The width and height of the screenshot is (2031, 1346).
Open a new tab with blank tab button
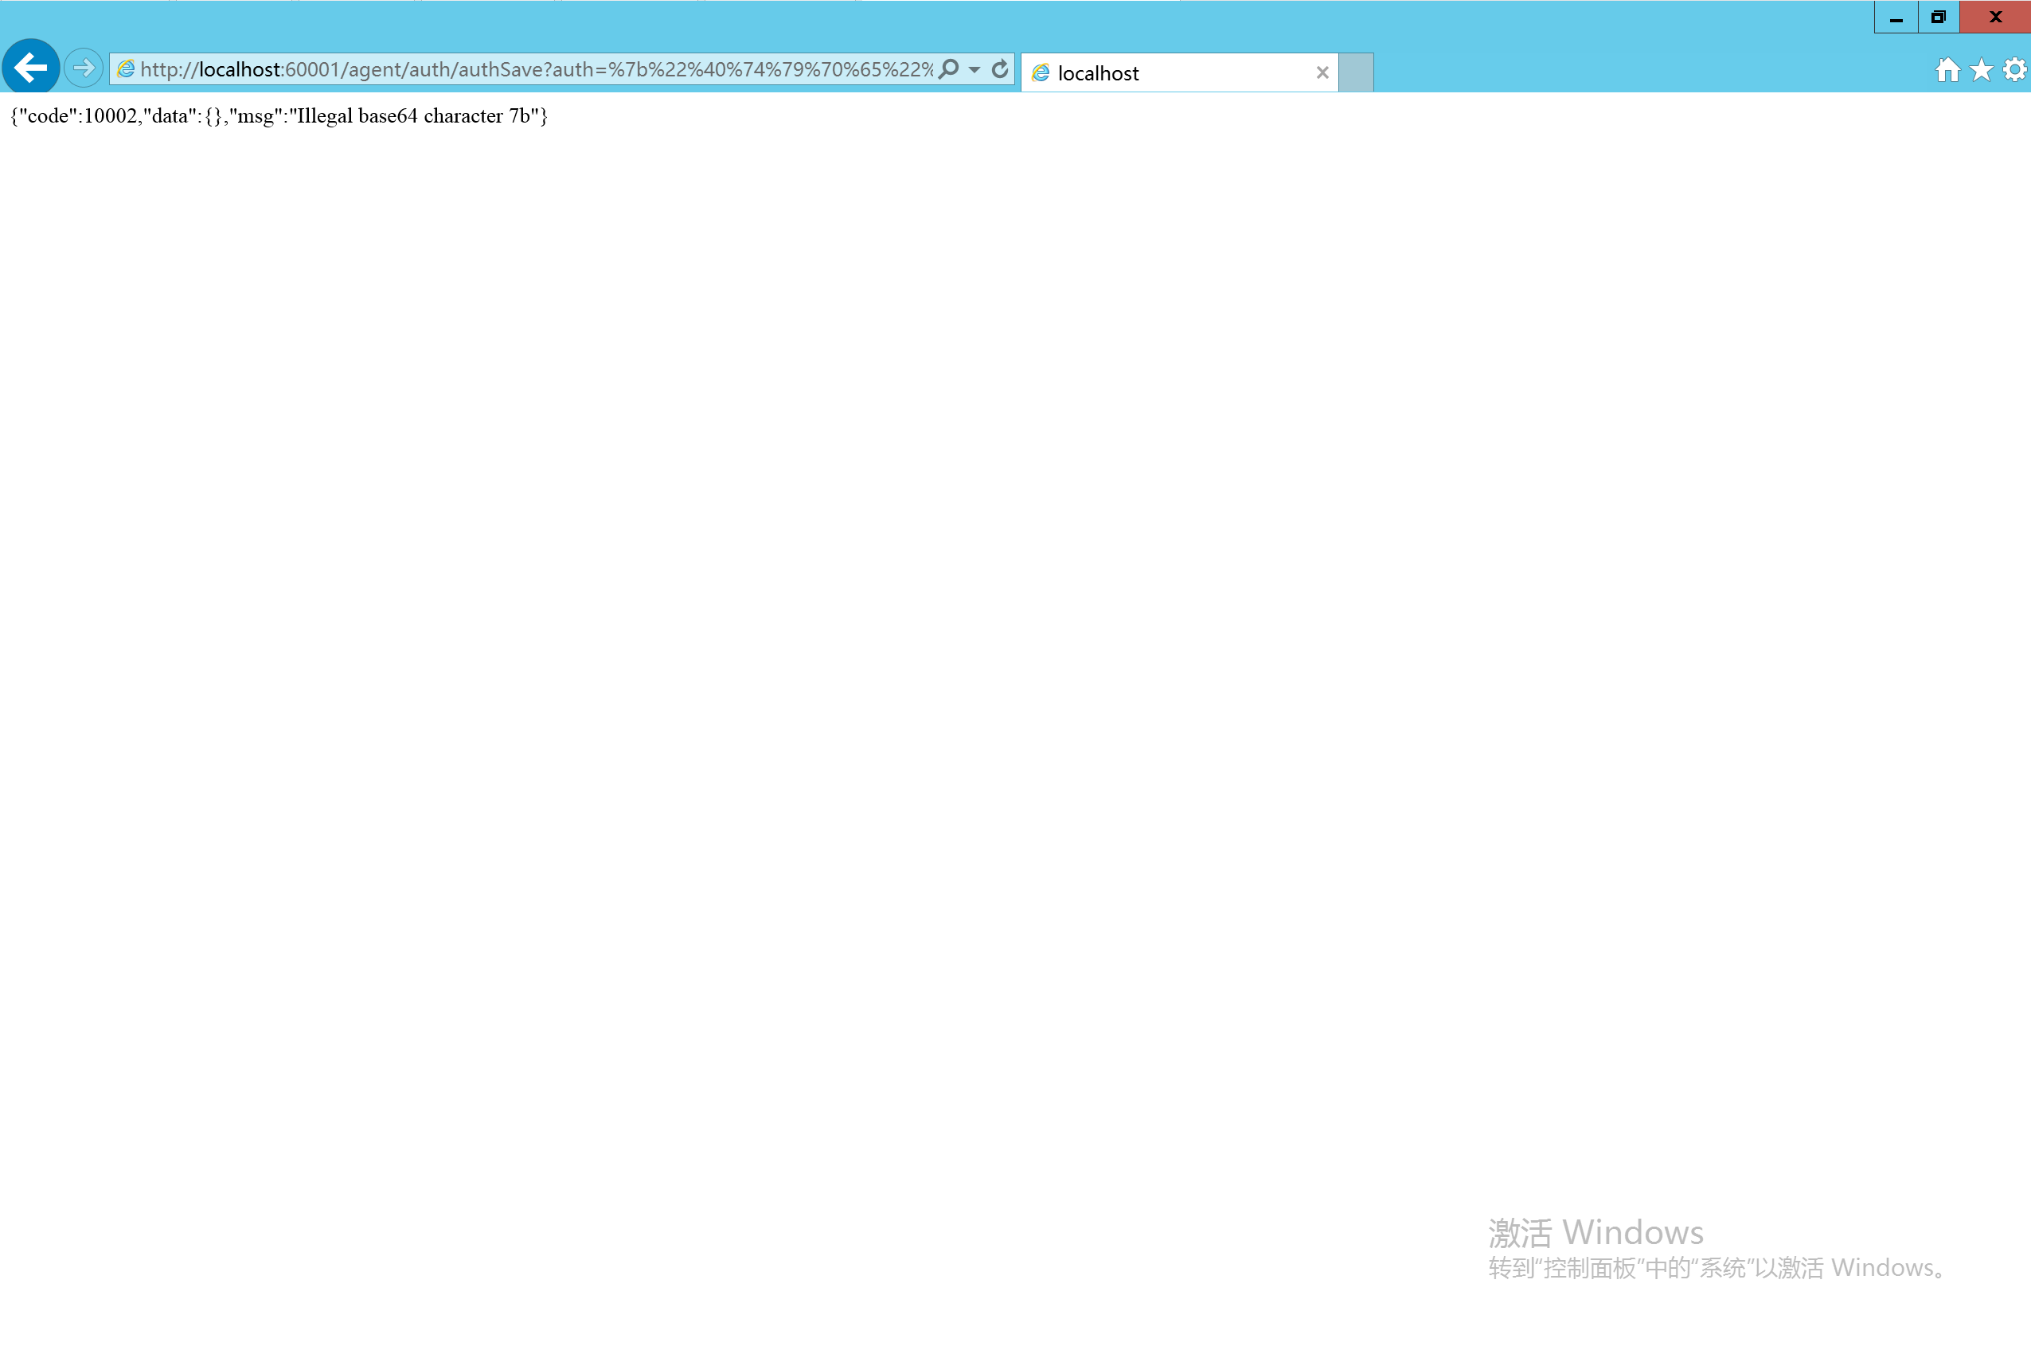[x=1357, y=73]
